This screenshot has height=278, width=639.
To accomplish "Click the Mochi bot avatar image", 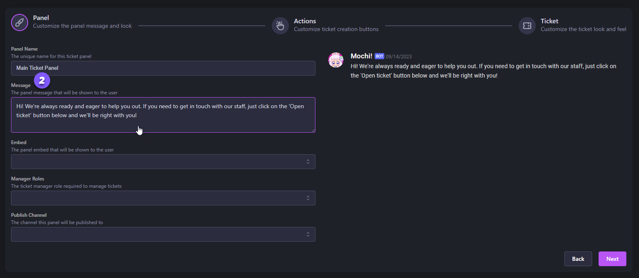I will pos(336,60).
